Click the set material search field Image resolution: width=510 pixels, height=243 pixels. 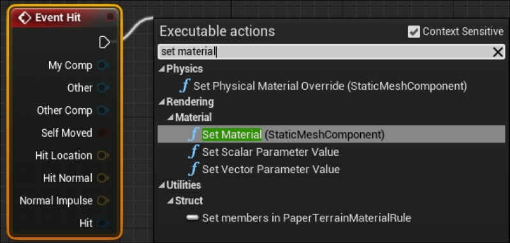(x=325, y=52)
